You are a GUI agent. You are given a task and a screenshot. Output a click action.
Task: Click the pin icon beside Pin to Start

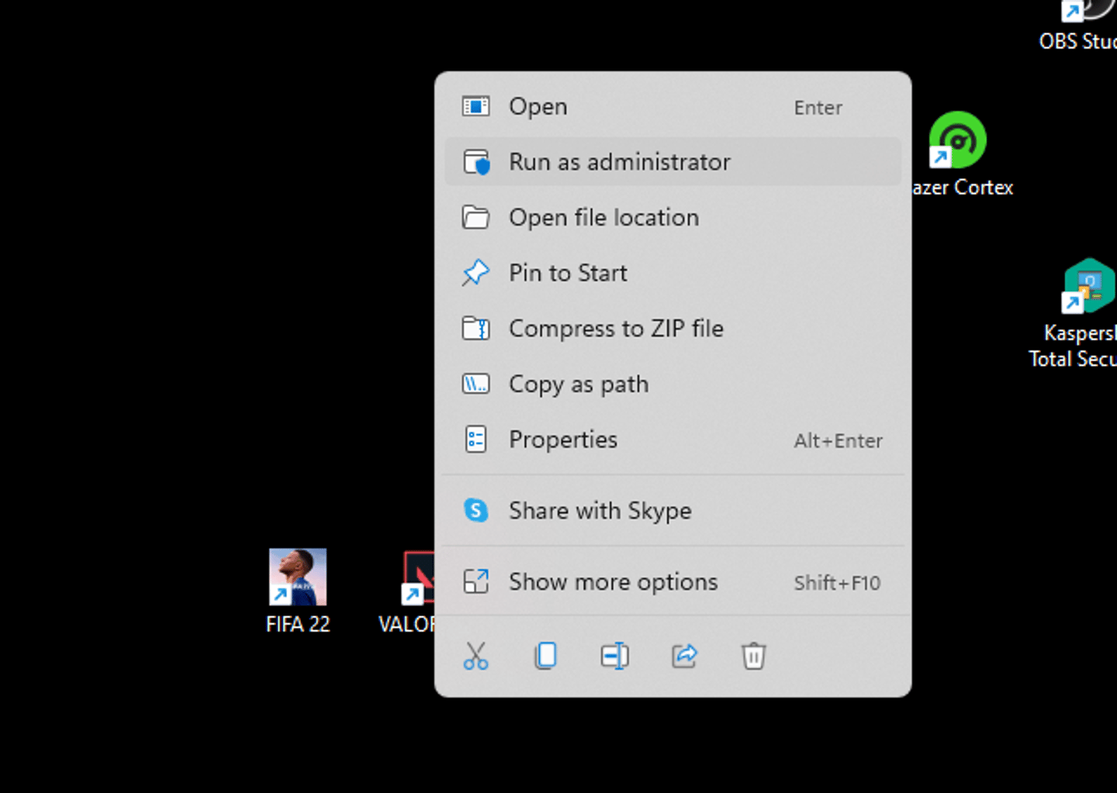pyautogui.click(x=476, y=273)
